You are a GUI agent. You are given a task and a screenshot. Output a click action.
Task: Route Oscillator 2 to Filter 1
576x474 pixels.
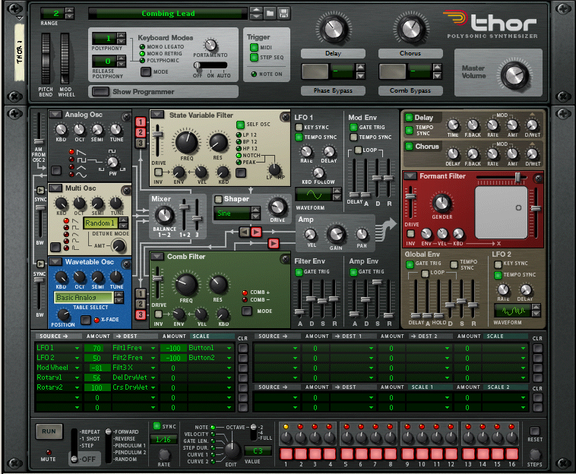click(141, 132)
